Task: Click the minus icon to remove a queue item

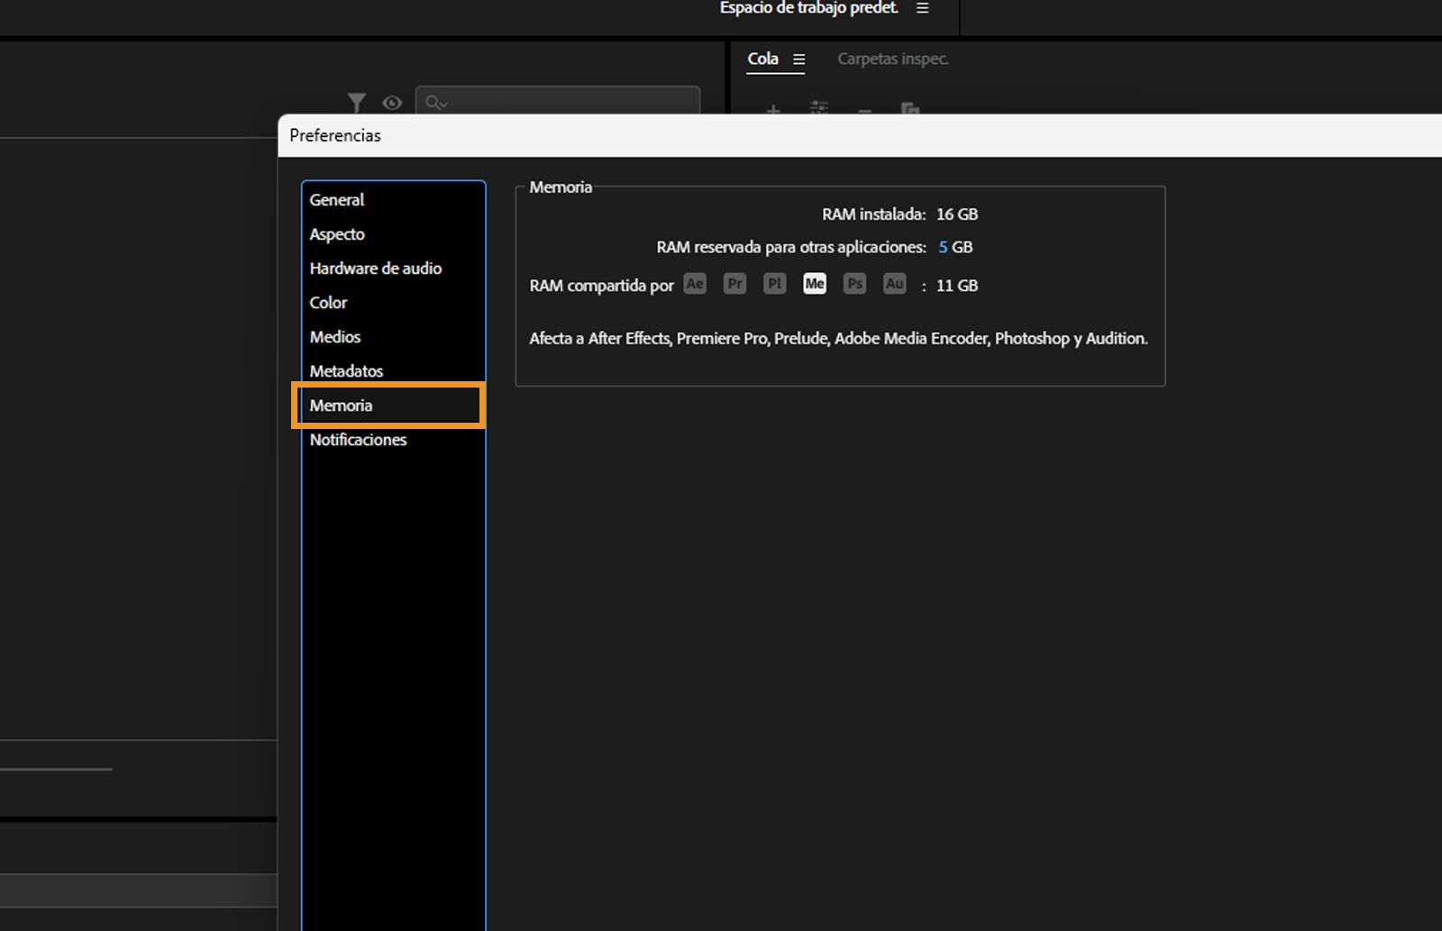Action: pos(863,110)
